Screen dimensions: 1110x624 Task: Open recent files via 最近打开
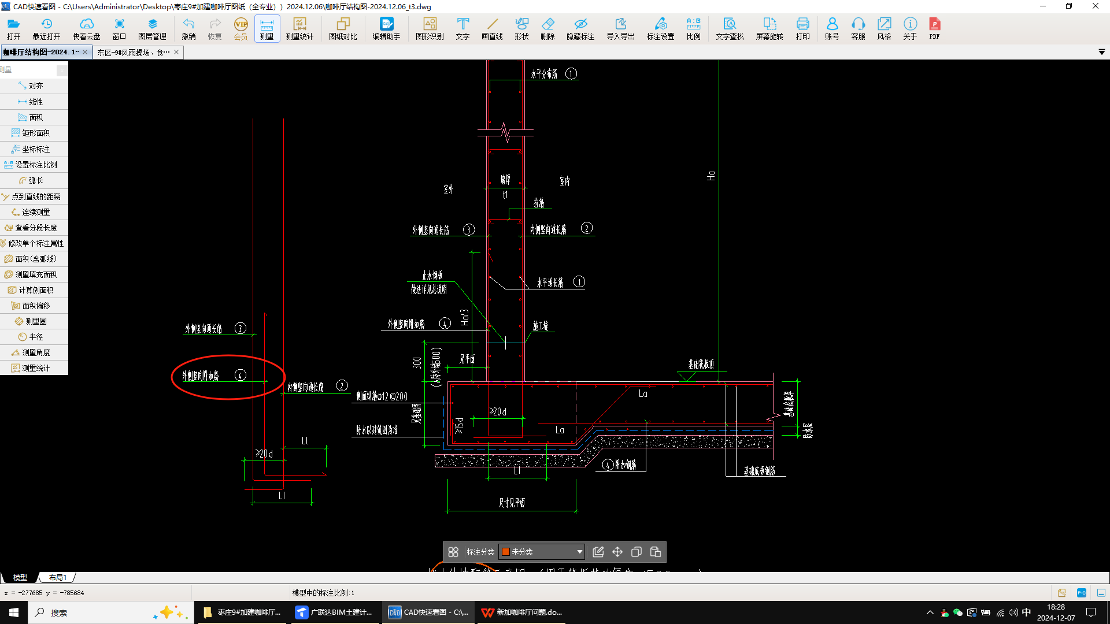click(x=46, y=28)
